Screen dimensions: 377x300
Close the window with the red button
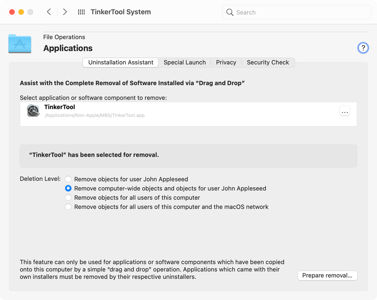coord(12,12)
